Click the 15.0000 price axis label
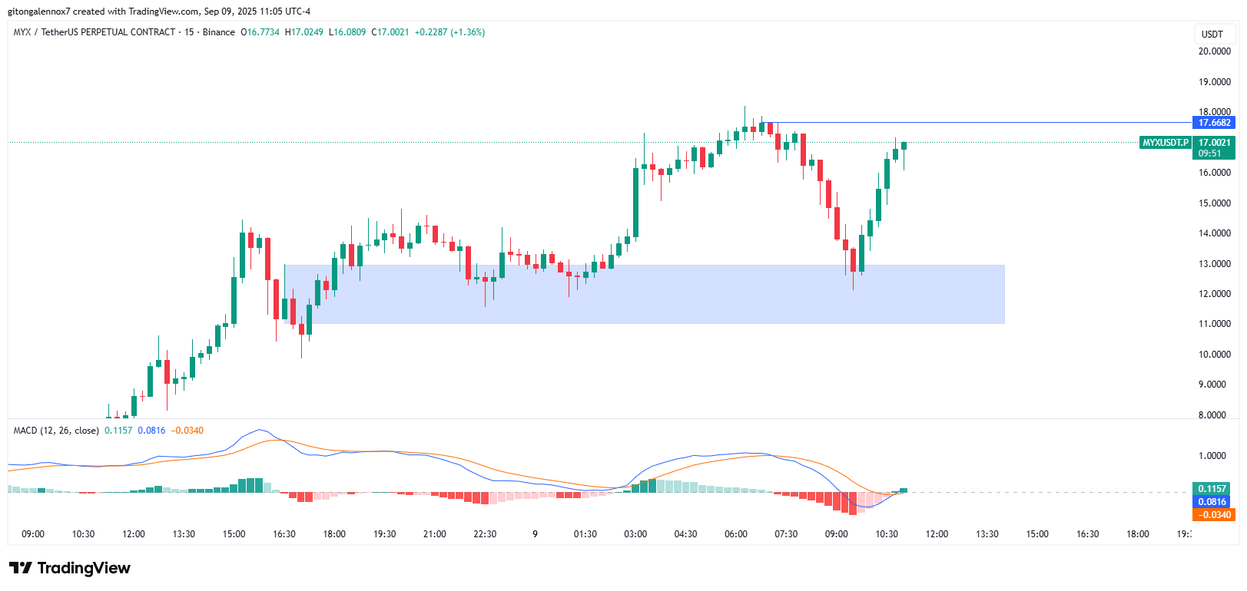Image resolution: width=1247 pixels, height=591 pixels. (1215, 203)
